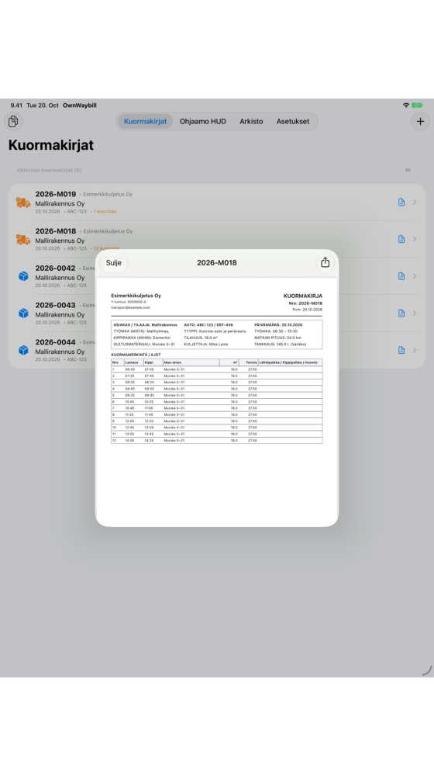Open the Arkisto tab
Screen dimensions: 434x776
point(251,121)
